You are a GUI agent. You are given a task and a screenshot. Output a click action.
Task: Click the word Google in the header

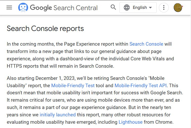click(x=41, y=8)
